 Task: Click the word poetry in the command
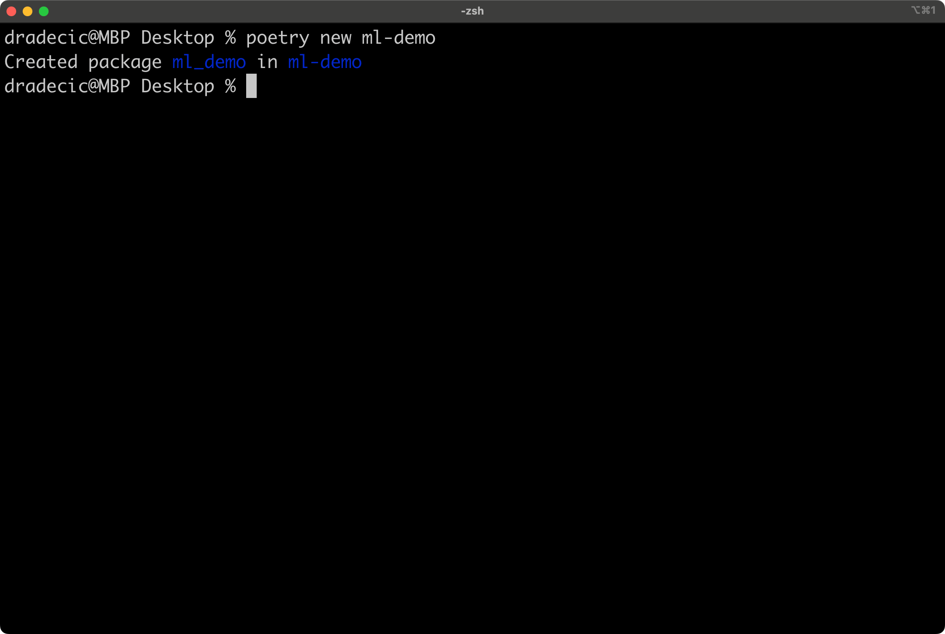pos(278,38)
